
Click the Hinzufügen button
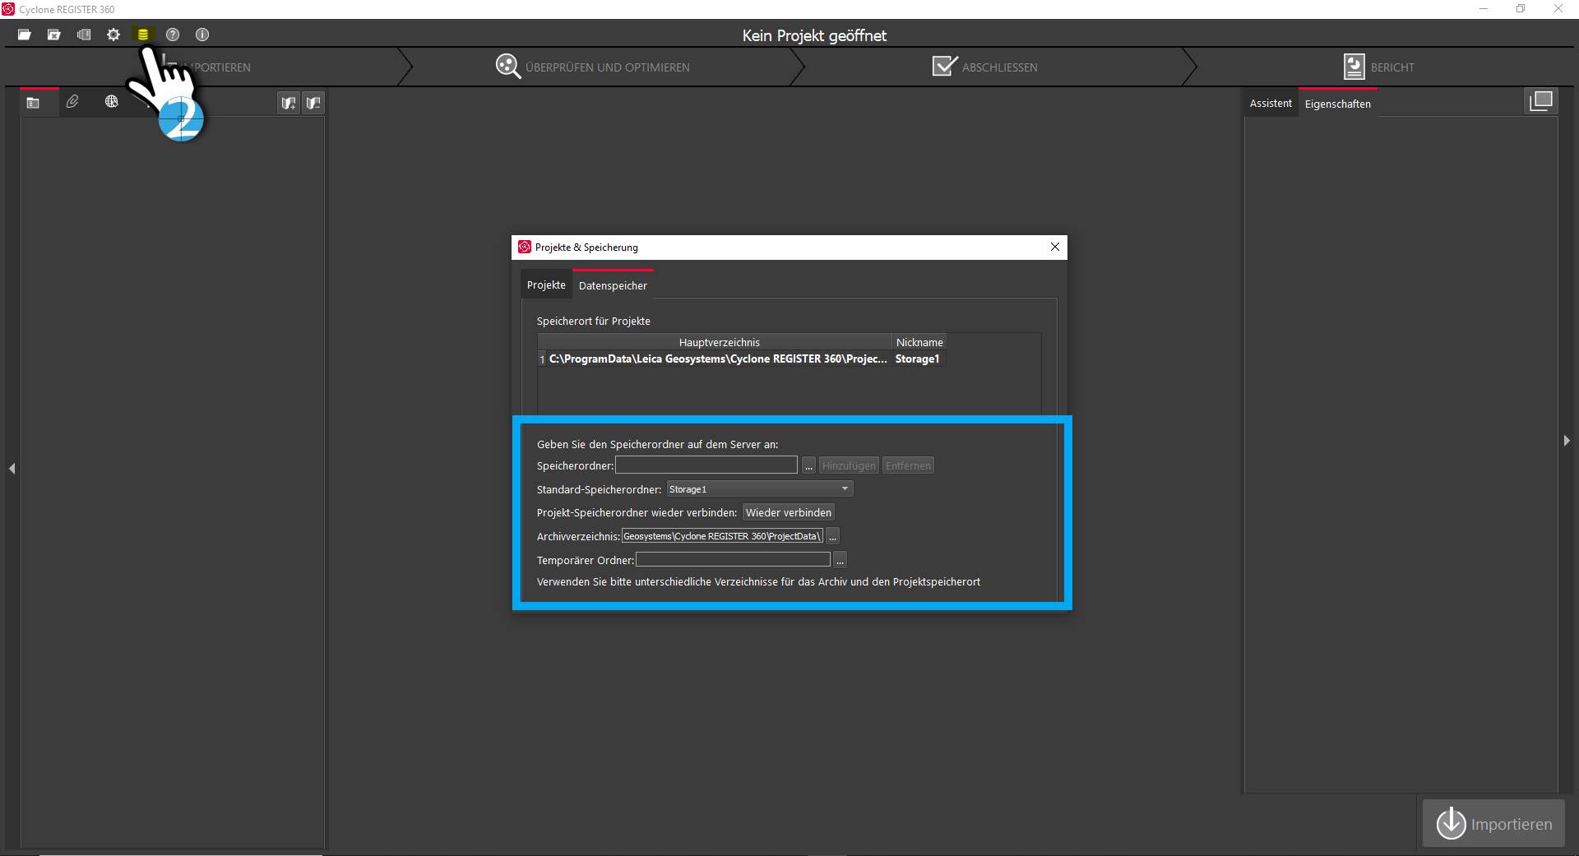[x=849, y=465]
